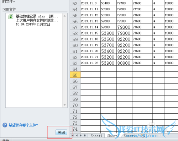Click cell with date 2013.11.22
Image resolution: width=178 pixels, height=141 pixels.
coord(90,63)
